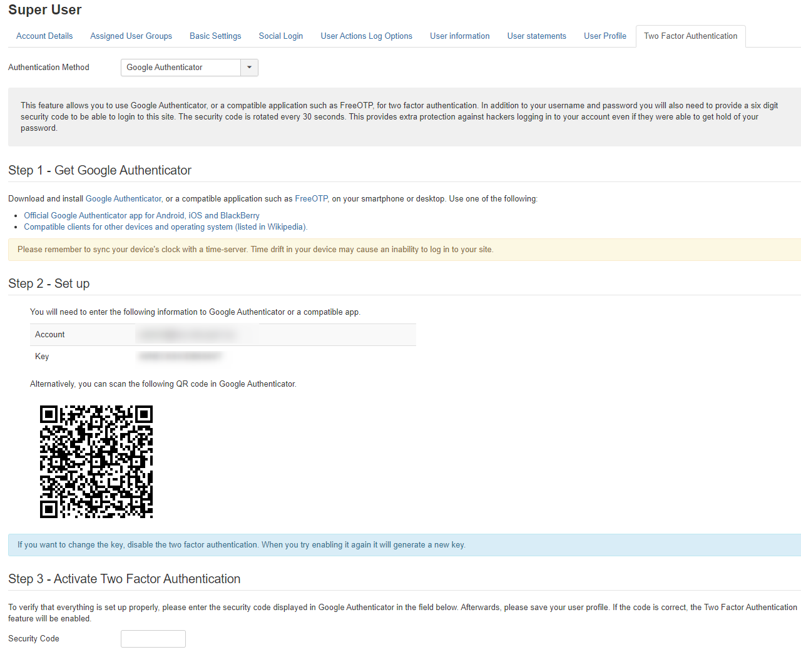Switch to the User information tab
The image size is (801, 657).
point(459,36)
